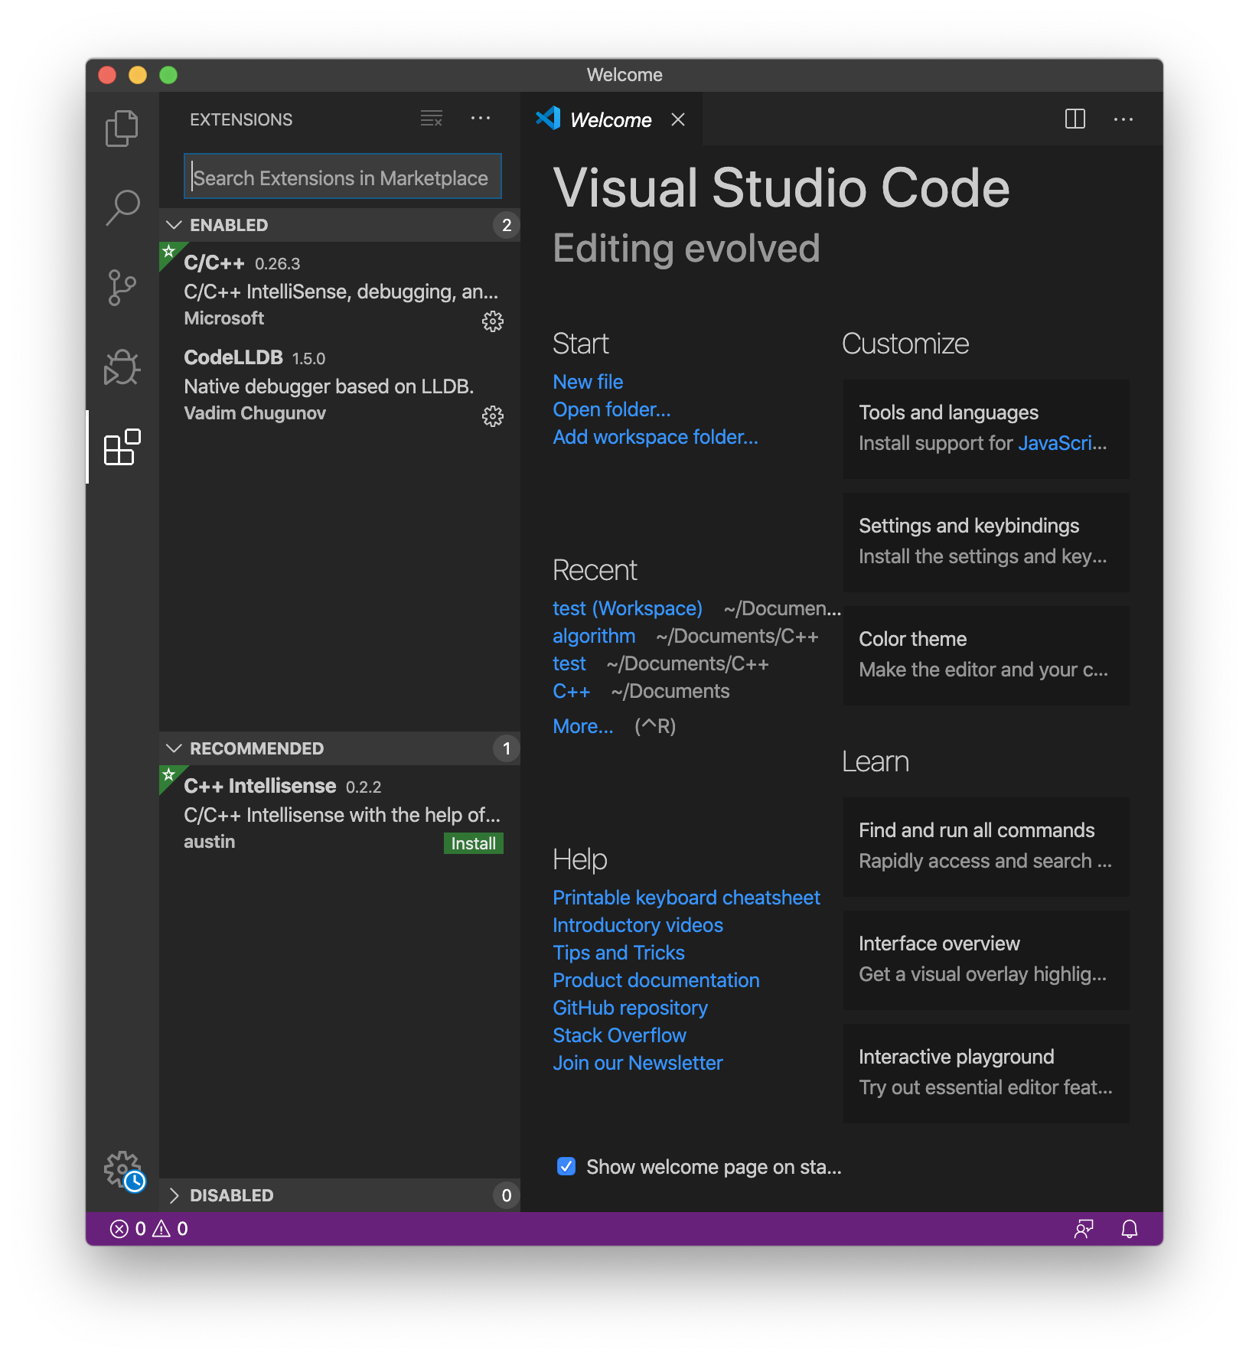This screenshot has width=1249, height=1359.
Task: Open the feedback icon in status bar
Action: click(1084, 1229)
